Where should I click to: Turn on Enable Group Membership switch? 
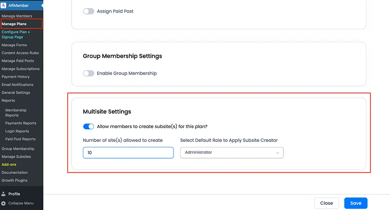point(88,74)
